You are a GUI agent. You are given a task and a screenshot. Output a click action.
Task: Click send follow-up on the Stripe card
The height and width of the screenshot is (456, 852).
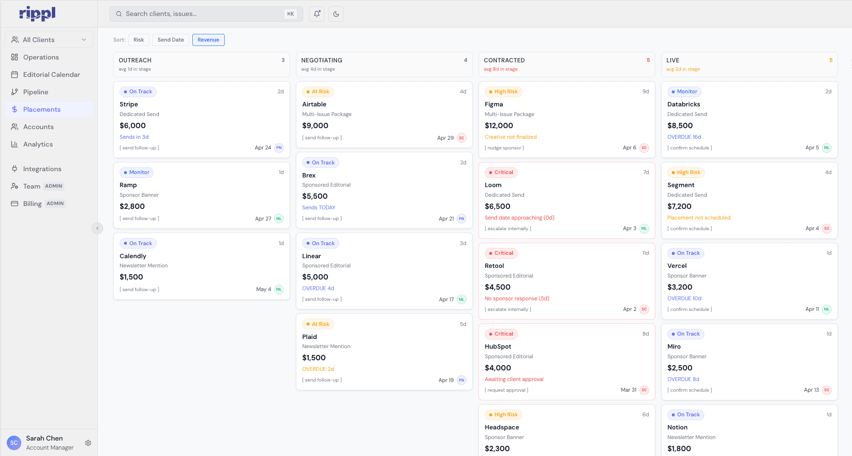click(x=139, y=147)
